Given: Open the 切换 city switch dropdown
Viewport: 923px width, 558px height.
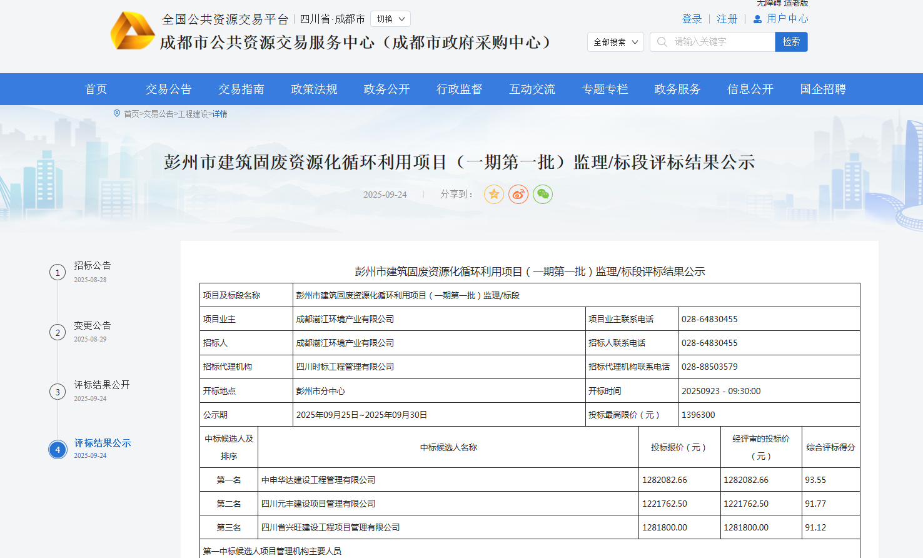Looking at the screenshot, I should click(x=391, y=19).
